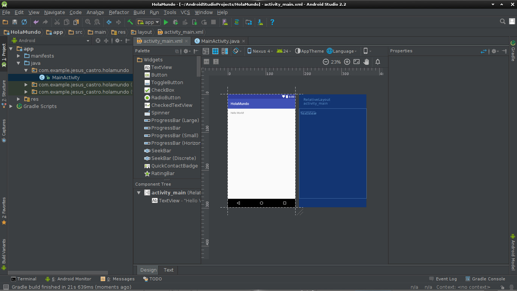The width and height of the screenshot is (517, 291).
Task: Click scroll-from-source target icon in Project panel
Action: (x=98, y=41)
